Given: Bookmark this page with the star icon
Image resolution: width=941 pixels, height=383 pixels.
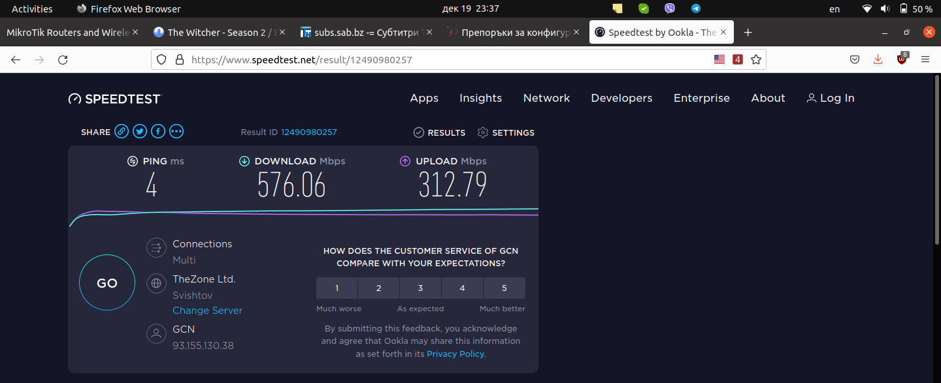Looking at the screenshot, I should coord(756,59).
